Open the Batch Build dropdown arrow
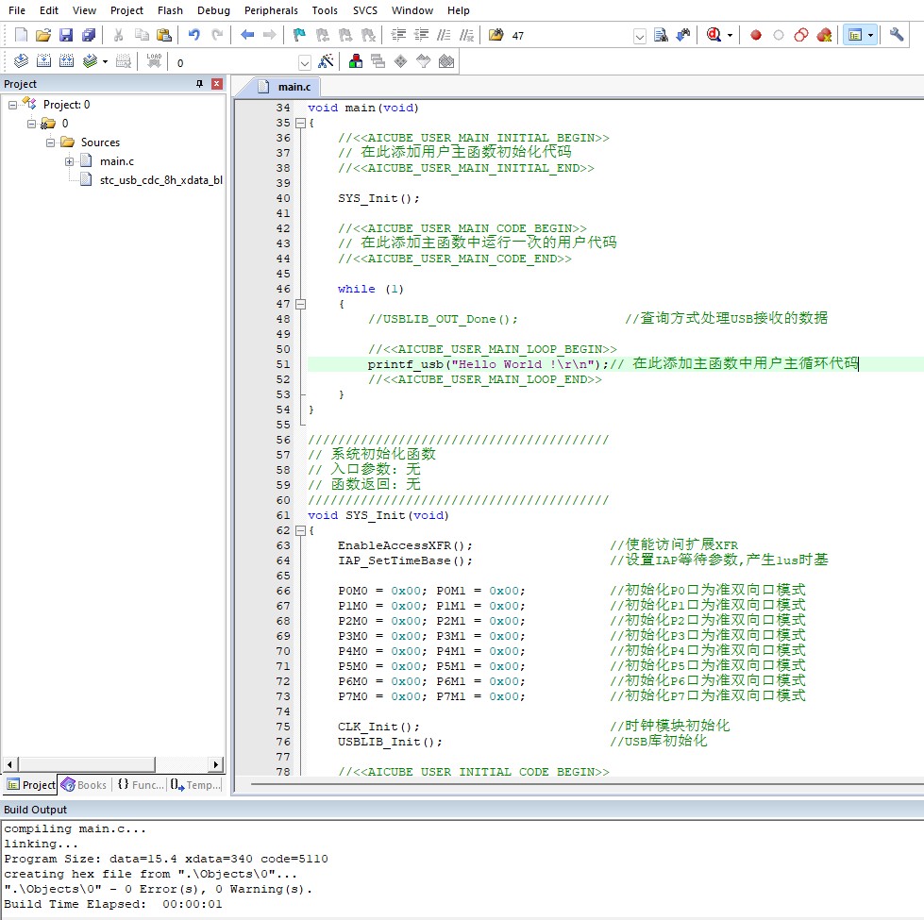This screenshot has height=920, width=924. tap(105, 62)
